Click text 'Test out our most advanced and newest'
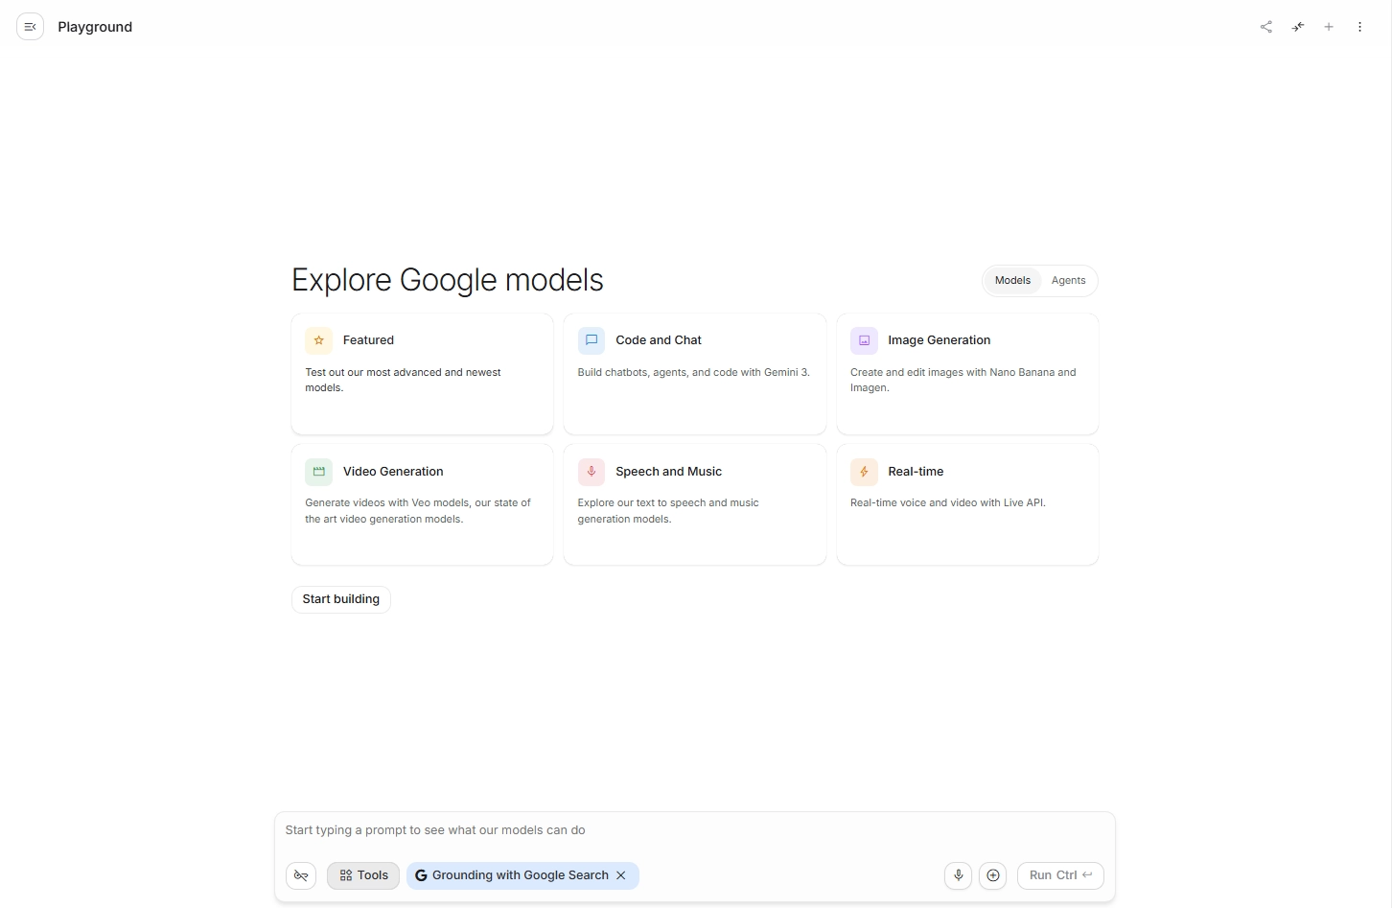The height and width of the screenshot is (908, 1392). click(x=403, y=372)
